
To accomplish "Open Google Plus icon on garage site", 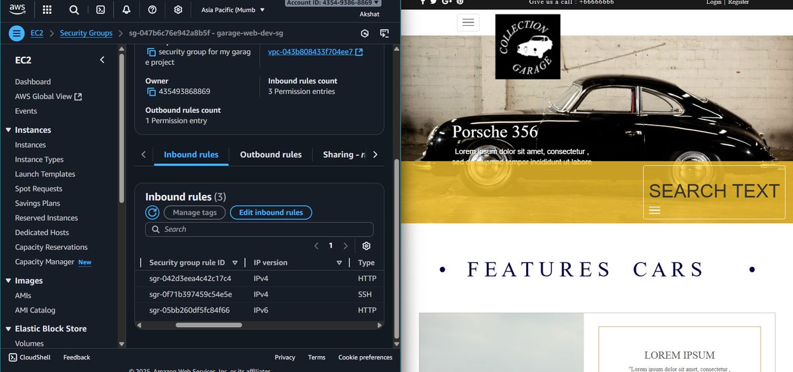I will 447,2.
